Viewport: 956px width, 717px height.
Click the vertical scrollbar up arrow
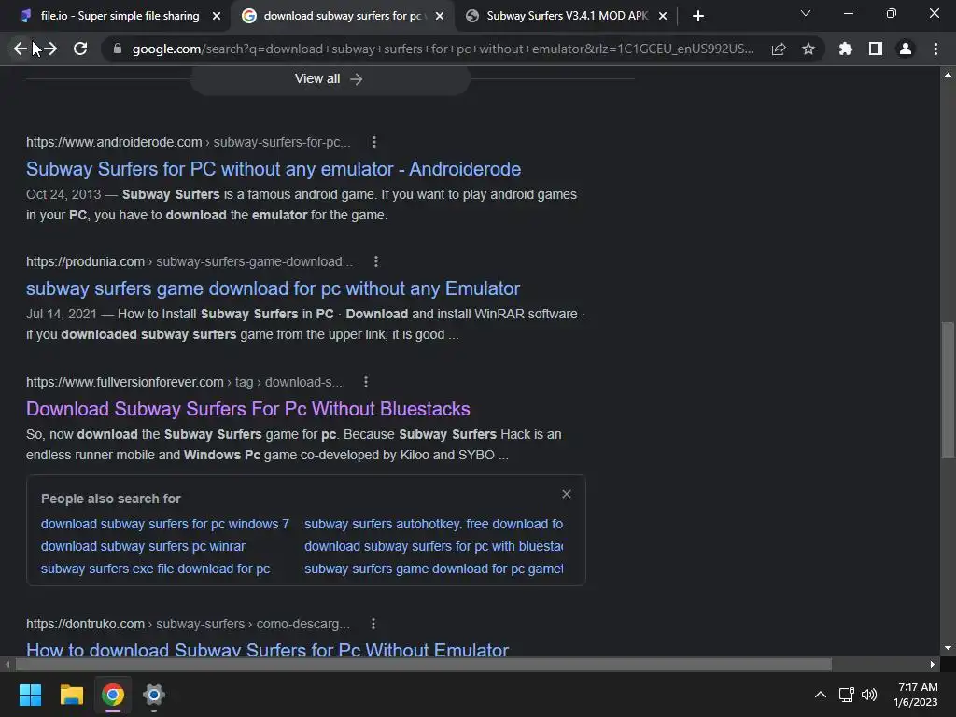pos(948,75)
